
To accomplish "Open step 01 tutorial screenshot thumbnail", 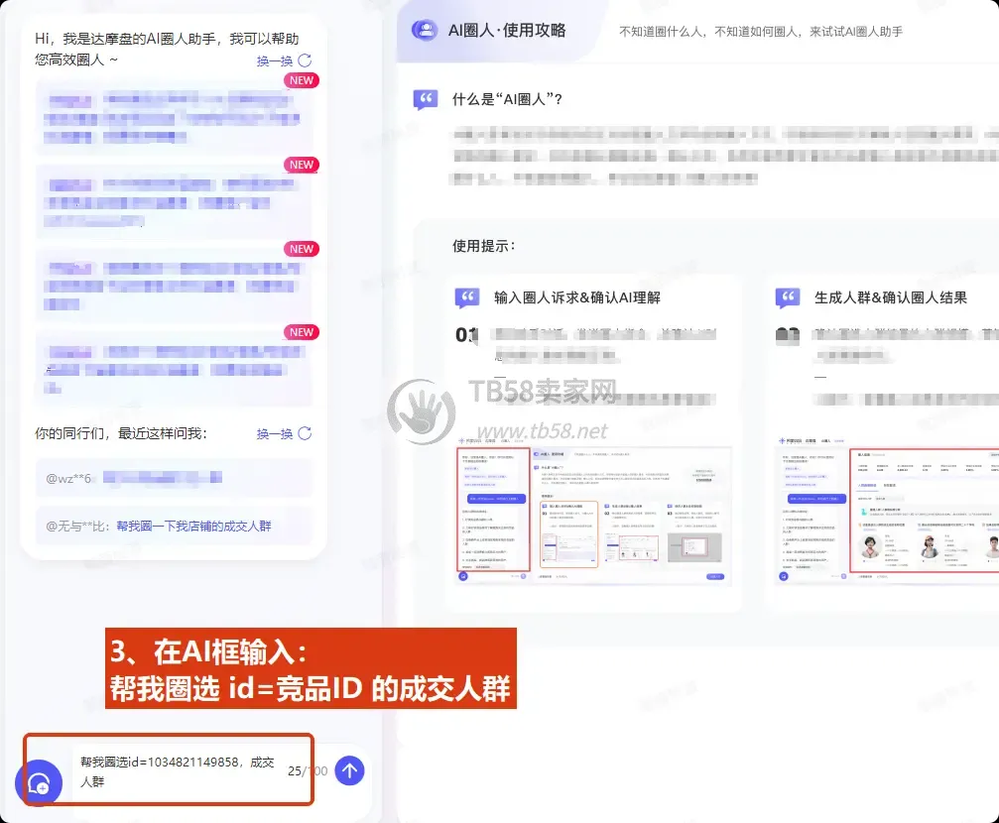I will (594, 511).
